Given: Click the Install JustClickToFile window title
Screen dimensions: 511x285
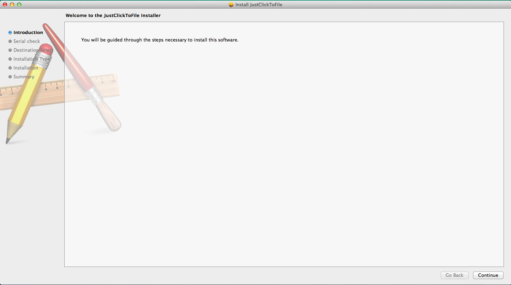Looking at the screenshot, I should (x=259, y=5).
